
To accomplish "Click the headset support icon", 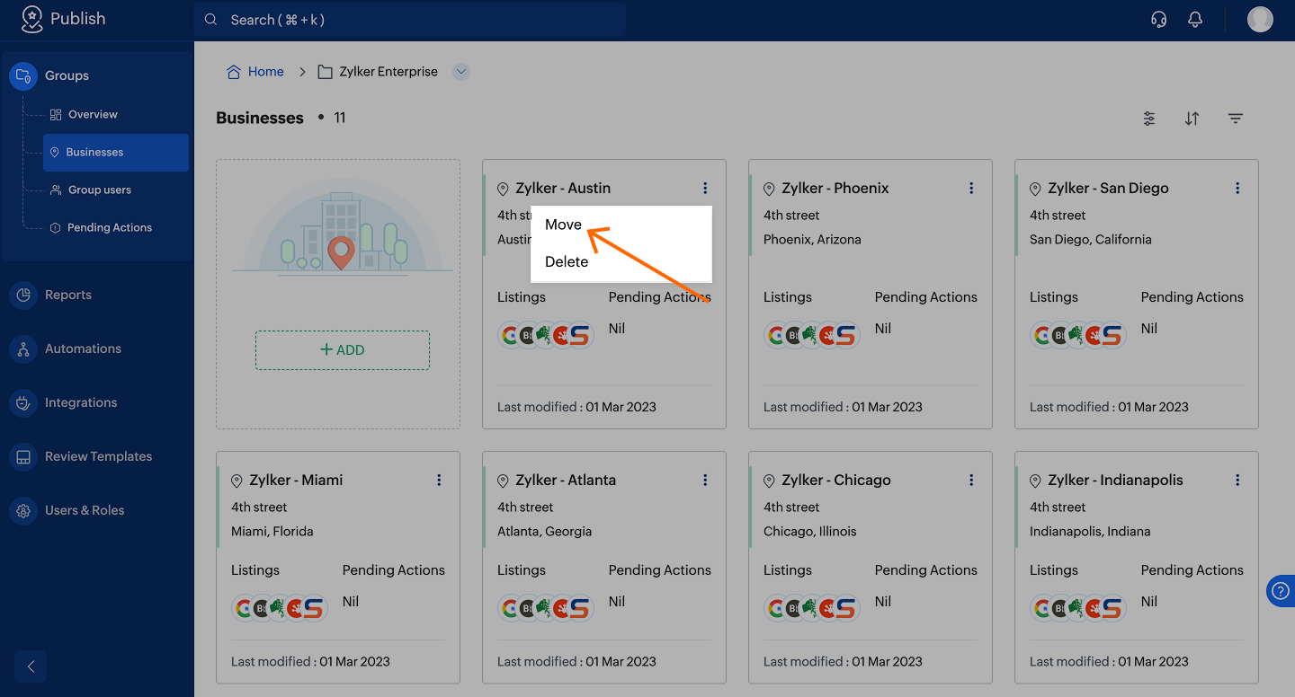I will (1159, 20).
